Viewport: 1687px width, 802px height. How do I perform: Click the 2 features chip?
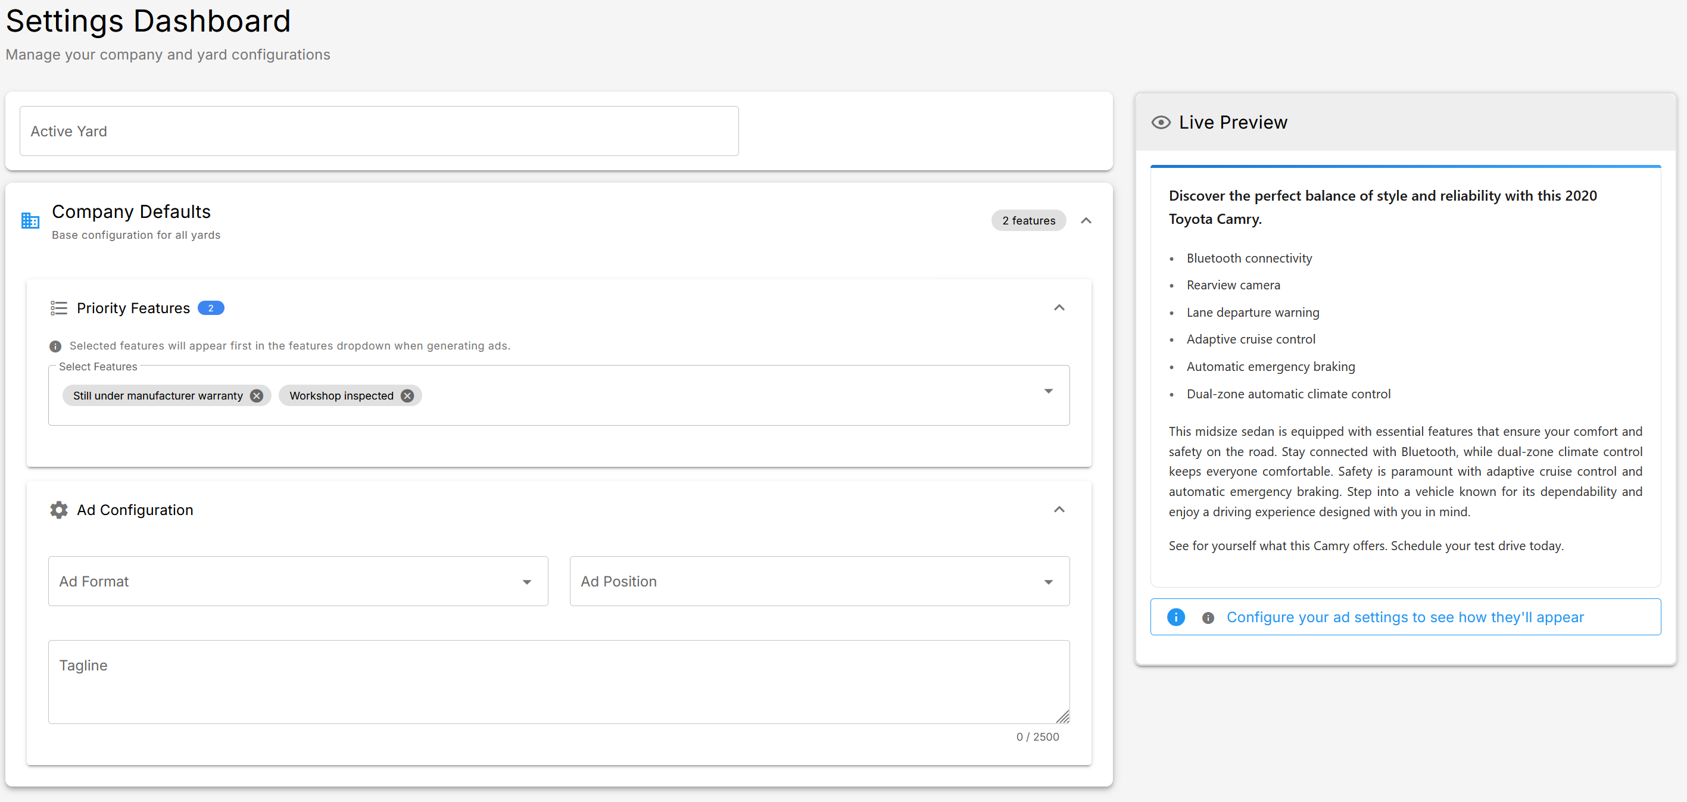(x=1028, y=221)
